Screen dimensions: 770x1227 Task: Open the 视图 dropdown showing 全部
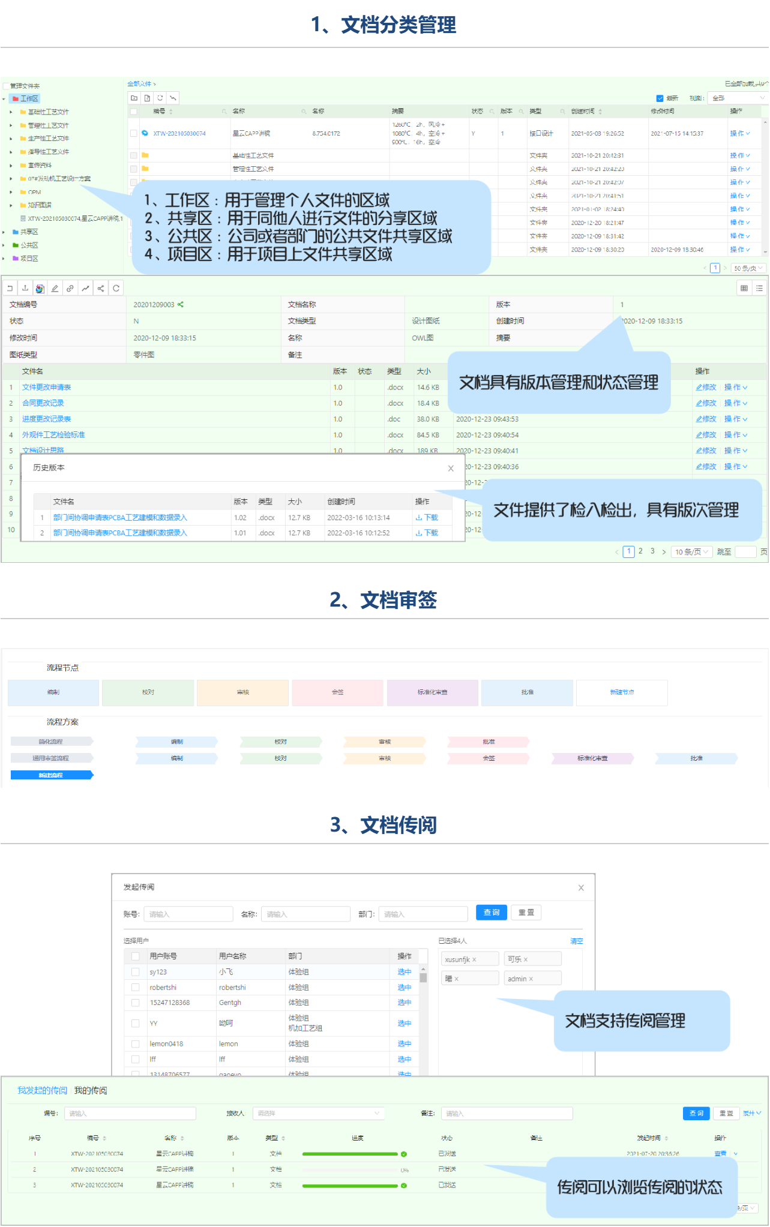[737, 98]
